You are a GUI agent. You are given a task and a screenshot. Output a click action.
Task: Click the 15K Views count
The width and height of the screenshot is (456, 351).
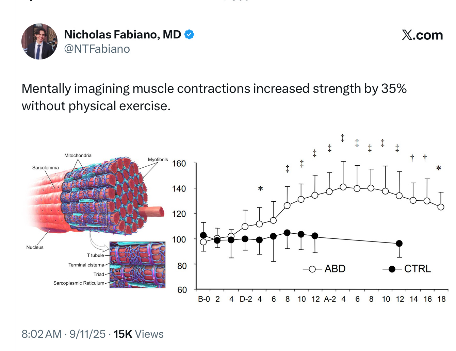point(139,334)
